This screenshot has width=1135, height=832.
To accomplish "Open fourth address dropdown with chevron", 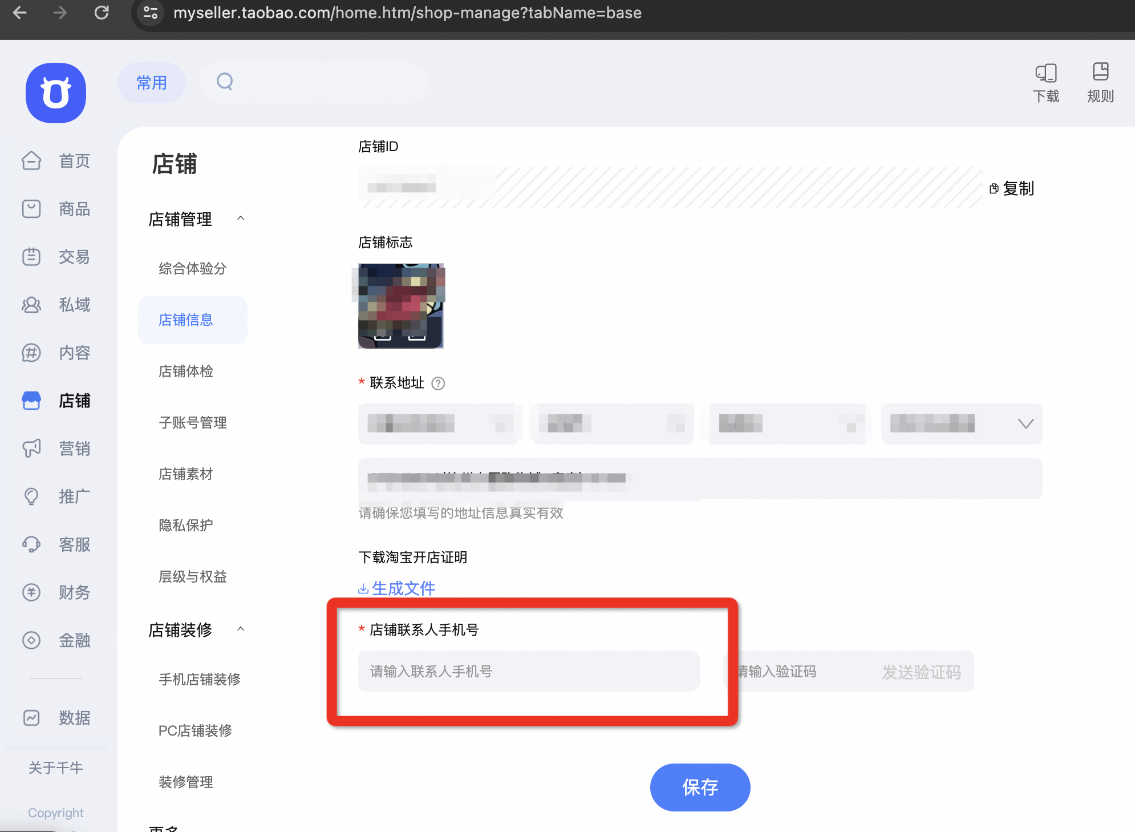I will tap(962, 423).
